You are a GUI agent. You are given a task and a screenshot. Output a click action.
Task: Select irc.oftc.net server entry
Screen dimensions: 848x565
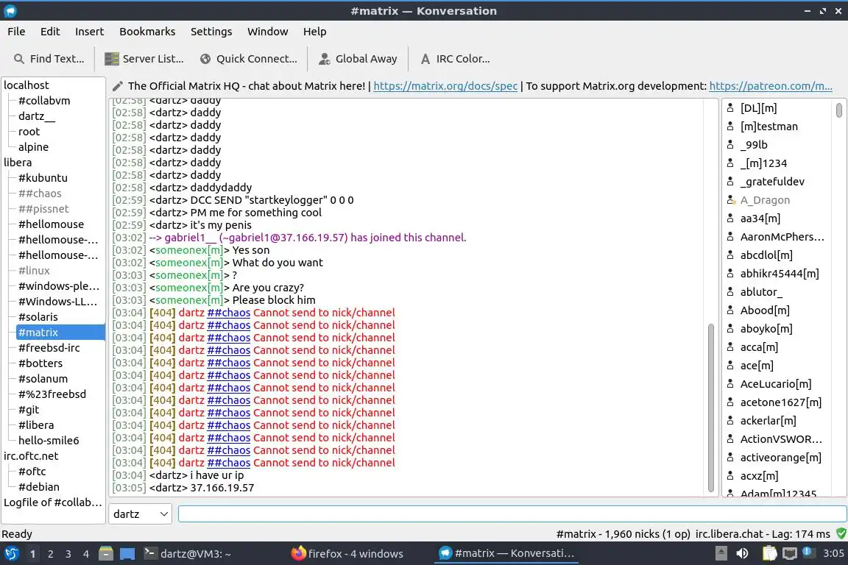click(31, 456)
